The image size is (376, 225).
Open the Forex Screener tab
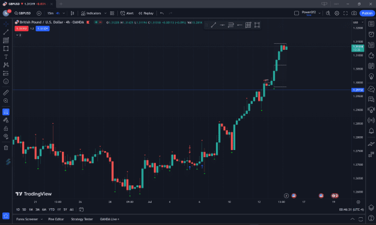tap(27, 219)
